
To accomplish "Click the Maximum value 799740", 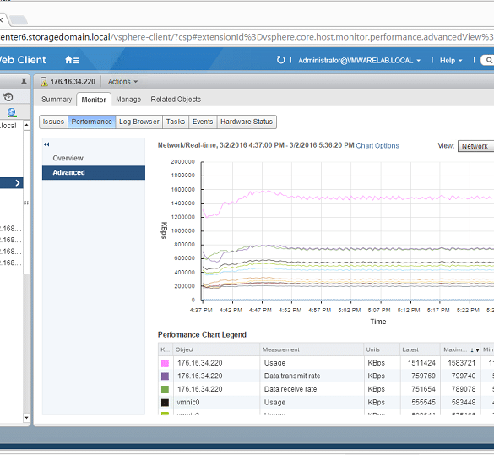I will [x=463, y=376].
